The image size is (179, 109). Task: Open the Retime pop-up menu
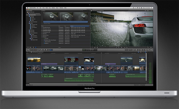coord(130,50)
